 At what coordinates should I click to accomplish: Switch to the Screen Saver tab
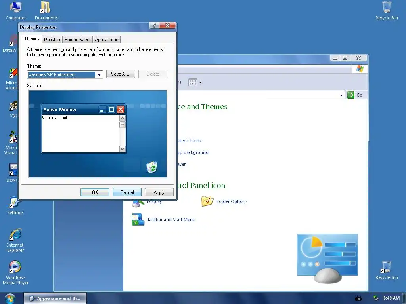click(x=77, y=39)
